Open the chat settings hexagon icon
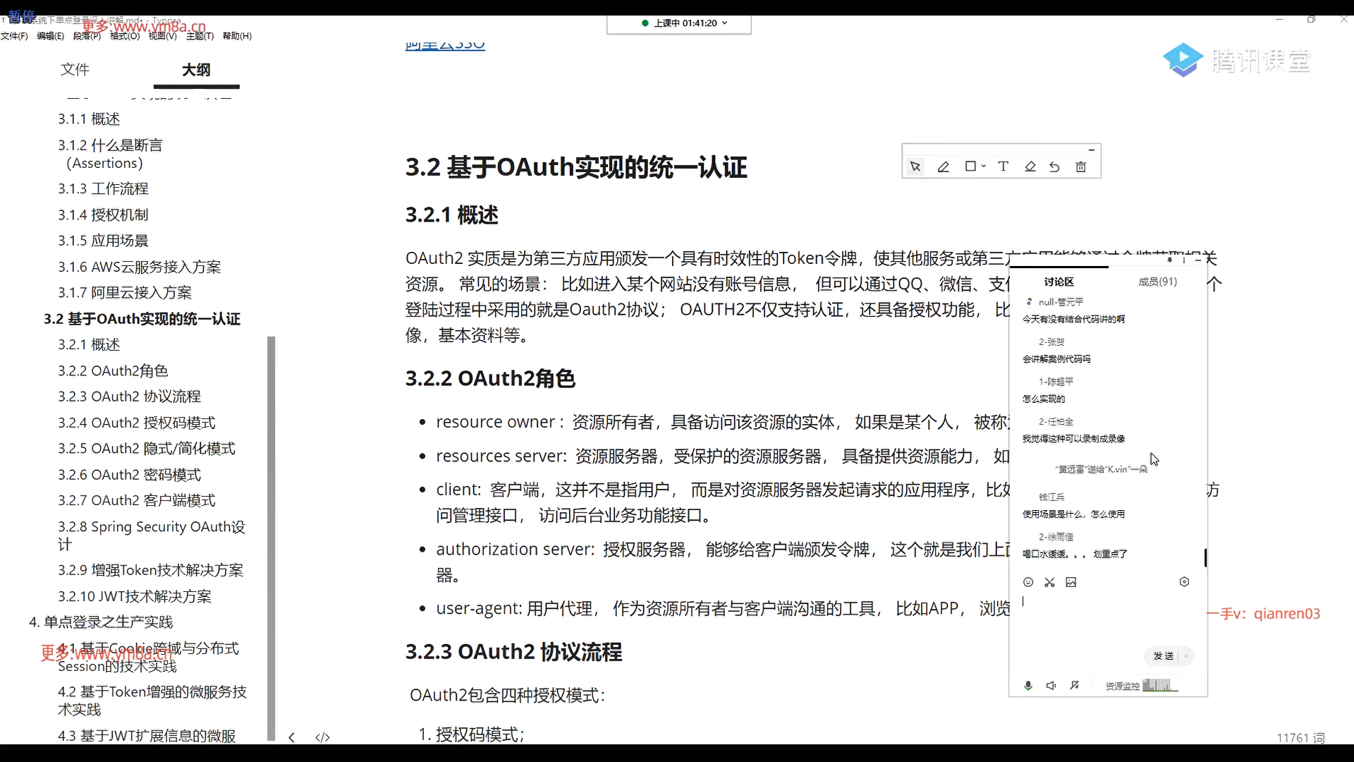This screenshot has width=1354, height=762. coord(1184,582)
